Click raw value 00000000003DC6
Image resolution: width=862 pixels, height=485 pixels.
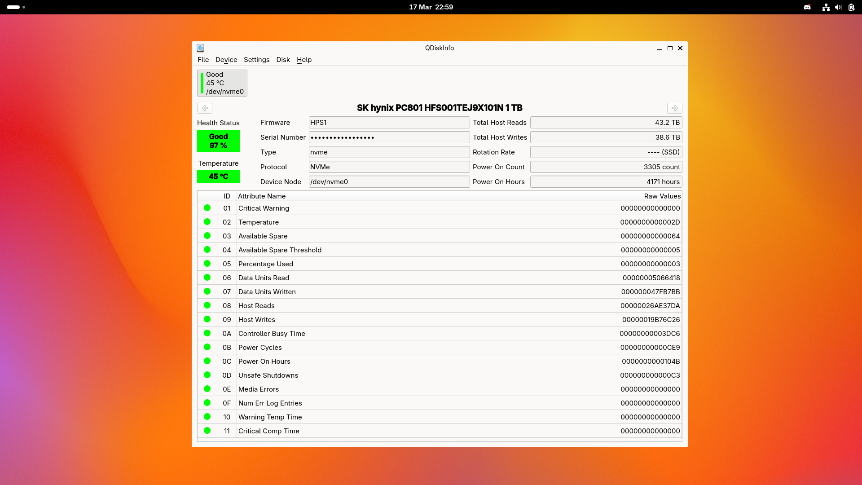pyautogui.click(x=650, y=334)
